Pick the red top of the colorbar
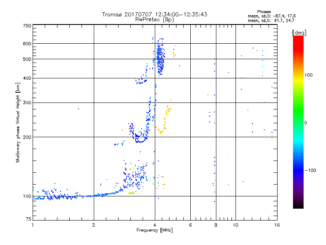Screen dimensions: 326x245 coord(298,38)
